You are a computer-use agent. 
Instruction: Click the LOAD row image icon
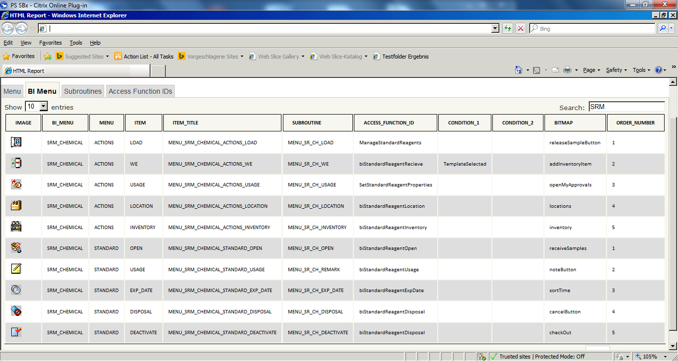[x=16, y=142]
